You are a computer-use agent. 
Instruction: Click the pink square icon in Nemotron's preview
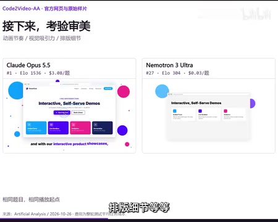click(225, 111)
